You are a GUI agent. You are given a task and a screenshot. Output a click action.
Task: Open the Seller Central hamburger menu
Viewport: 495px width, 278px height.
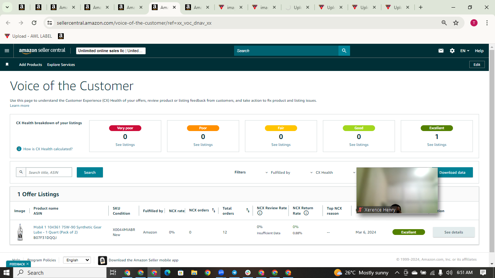[7, 51]
